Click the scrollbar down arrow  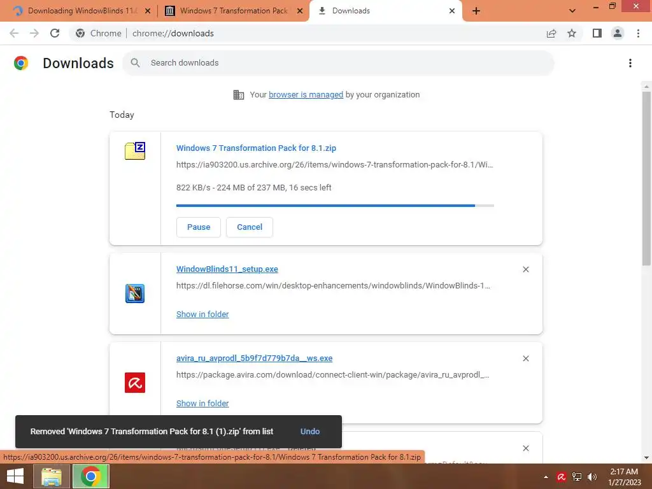[x=646, y=458]
